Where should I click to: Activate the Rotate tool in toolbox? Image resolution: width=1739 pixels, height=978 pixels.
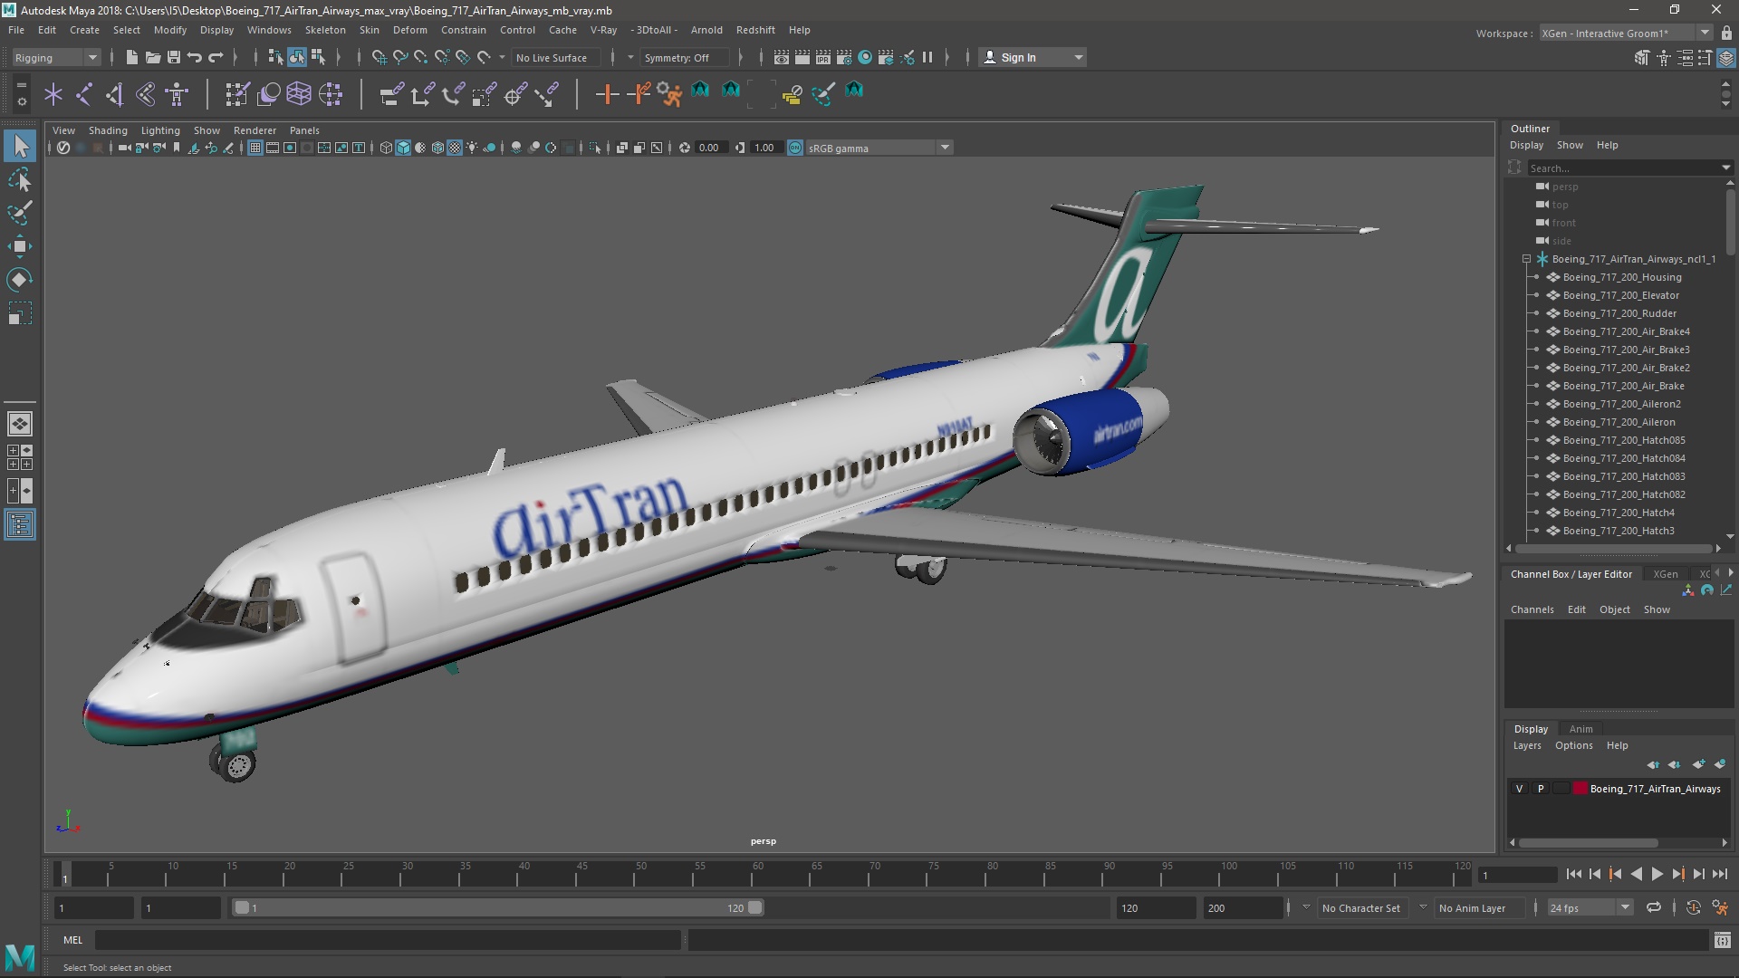[20, 280]
